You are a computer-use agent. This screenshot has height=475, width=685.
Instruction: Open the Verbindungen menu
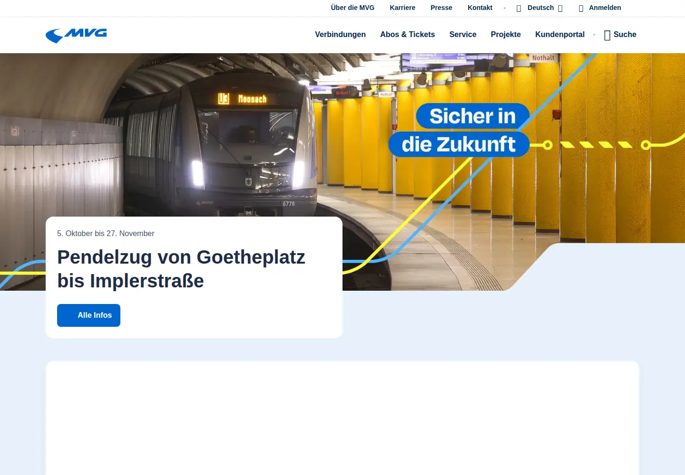click(x=340, y=34)
